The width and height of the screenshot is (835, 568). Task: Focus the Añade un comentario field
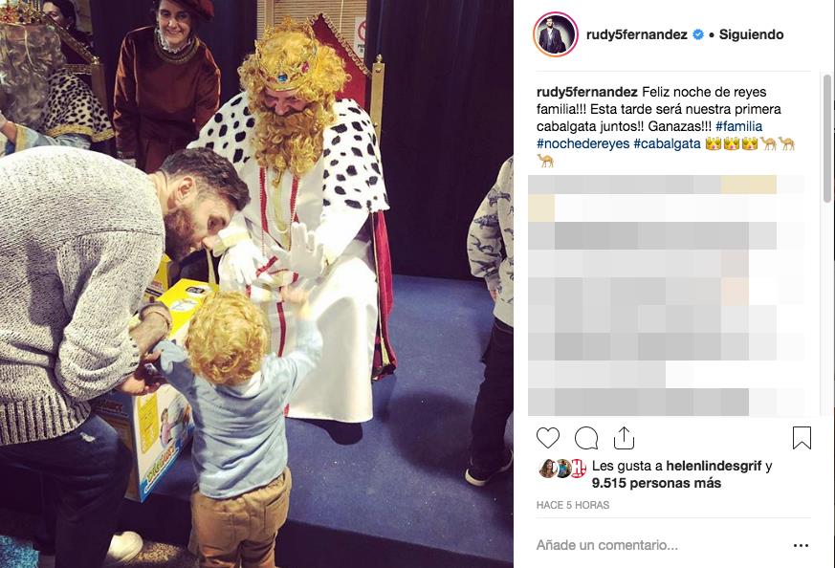click(660, 545)
